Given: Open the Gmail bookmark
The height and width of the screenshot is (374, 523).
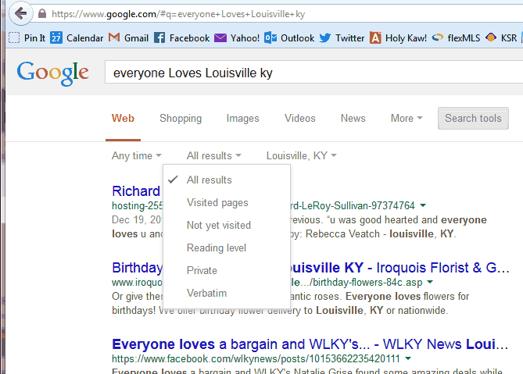Looking at the screenshot, I should [x=128, y=37].
